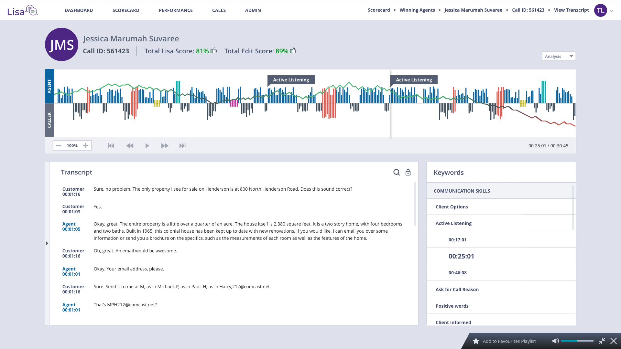Viewport: 621px width, 349px height.
Task: Play the call recording
Action: pos(147,146)
